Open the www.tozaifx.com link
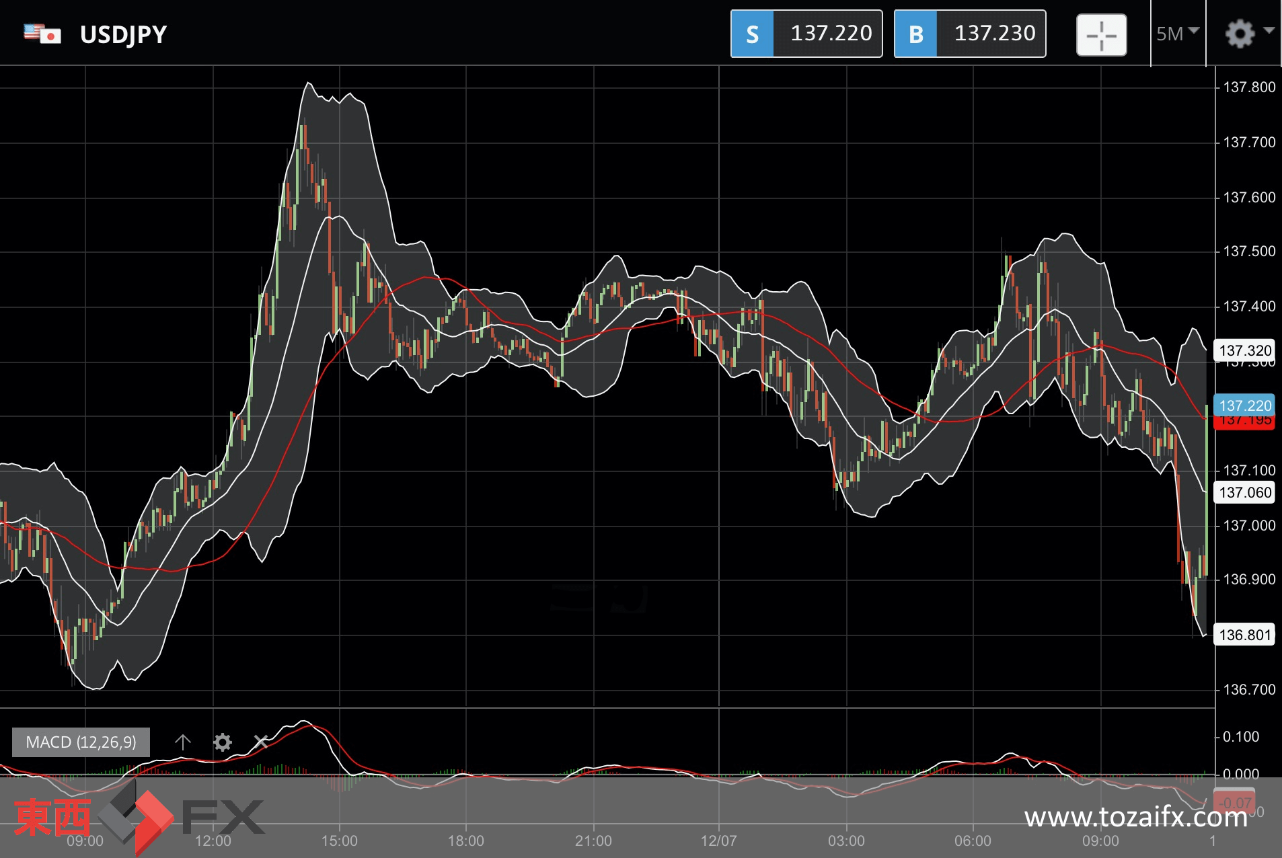This screenshot has height=858, width=1282. tap(1135, 818)
